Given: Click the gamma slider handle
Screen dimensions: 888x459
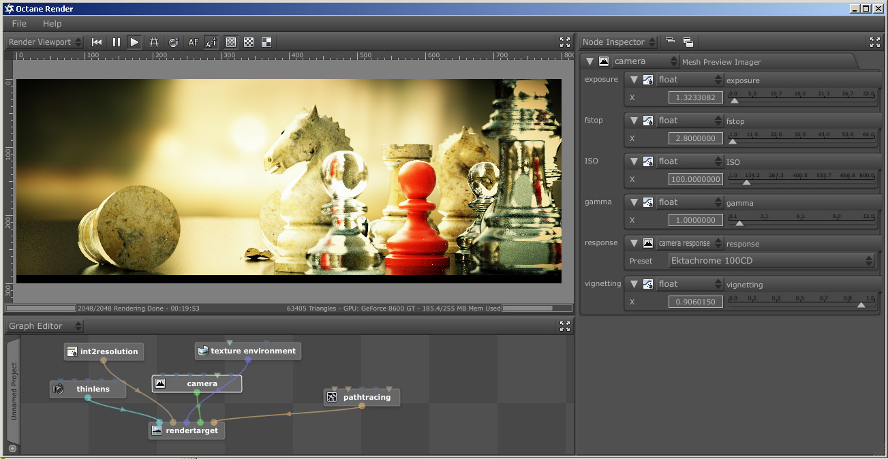Looking at the screenshot, I should pyautogui.click(x=739, y=223).
